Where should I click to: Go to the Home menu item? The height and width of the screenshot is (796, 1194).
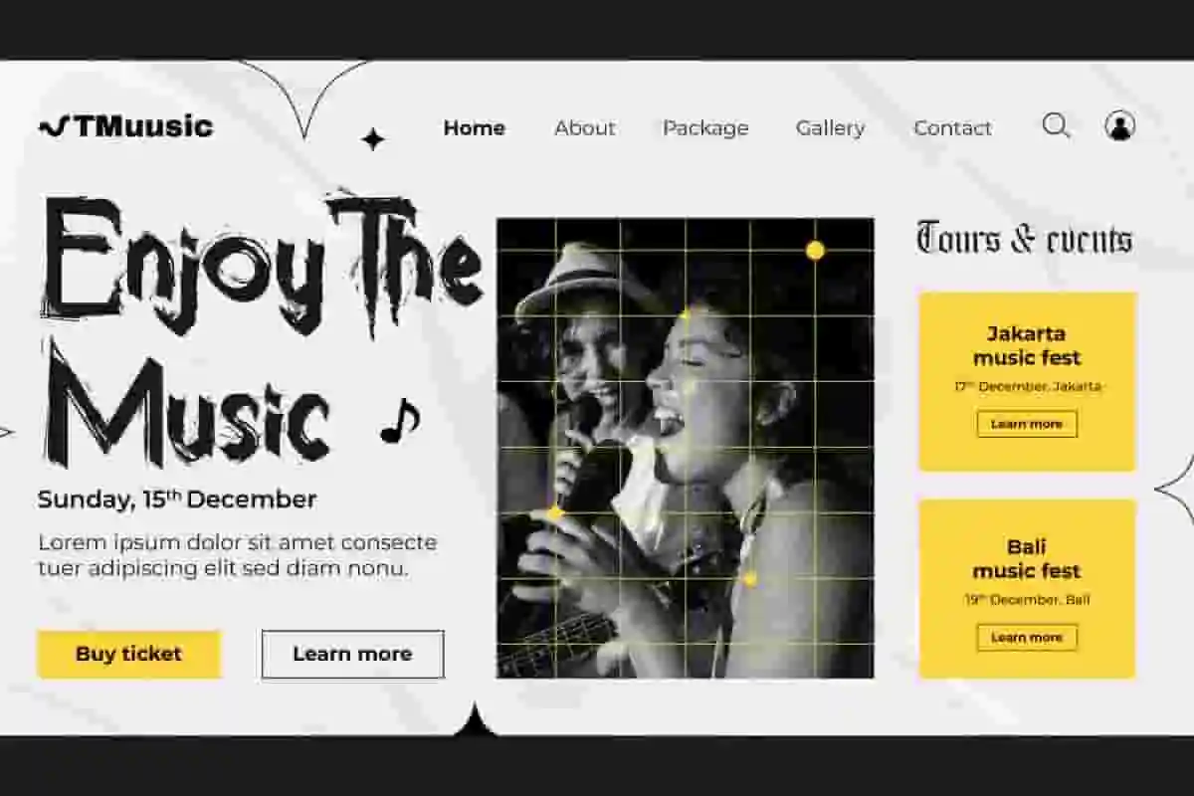coord(474,128)
